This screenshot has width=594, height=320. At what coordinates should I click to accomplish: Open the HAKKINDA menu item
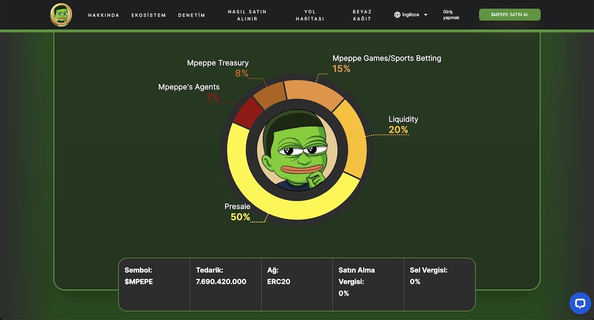tap(103, 15)
